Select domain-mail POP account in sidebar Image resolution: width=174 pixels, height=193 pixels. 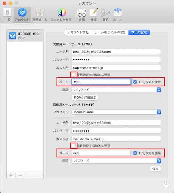point(25,36)
